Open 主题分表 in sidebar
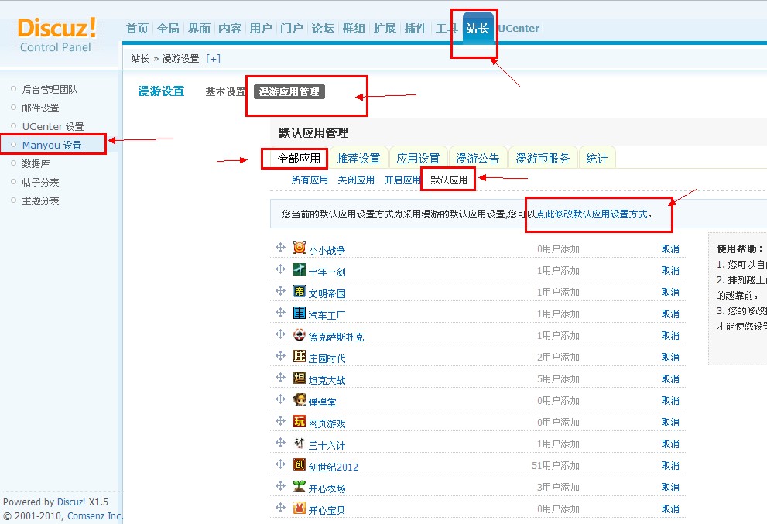This screenshot has height=524, width=767. pos(40,201)
